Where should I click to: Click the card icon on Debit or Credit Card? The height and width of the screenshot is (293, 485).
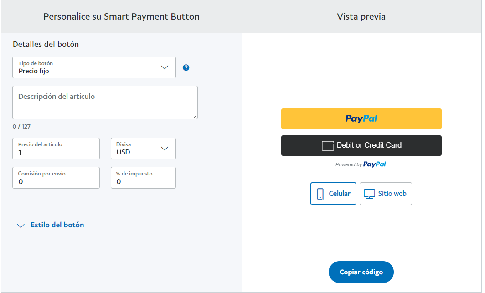328,145
